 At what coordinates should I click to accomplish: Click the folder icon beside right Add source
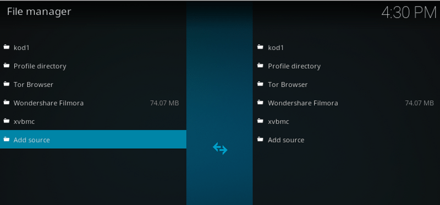coord(260,139)
